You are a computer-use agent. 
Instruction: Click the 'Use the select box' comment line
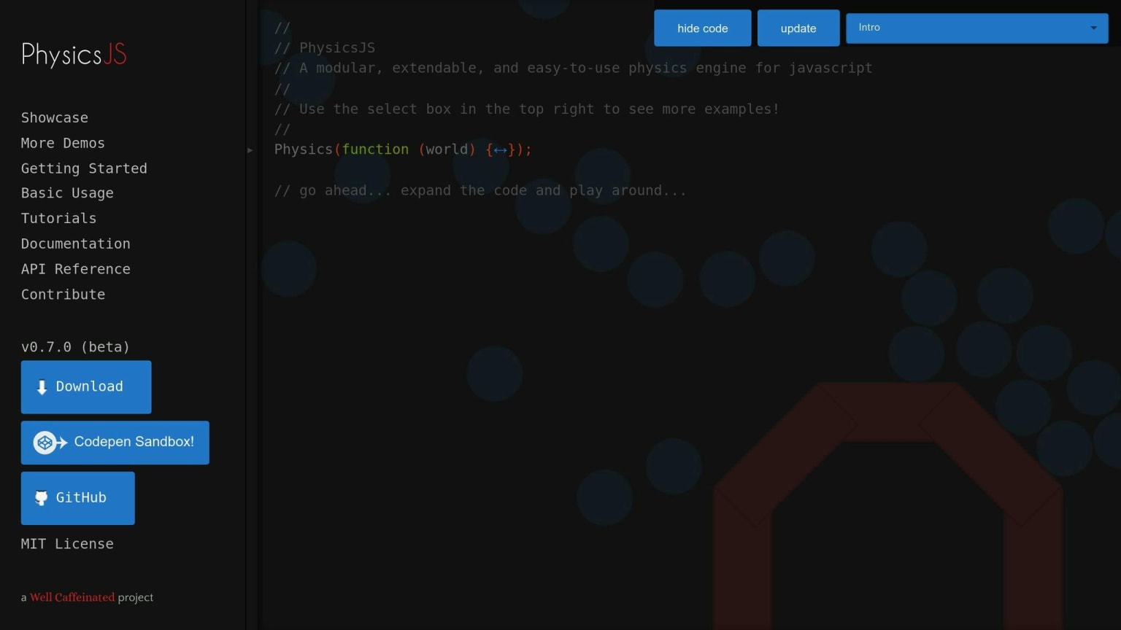tap(527, 109)
